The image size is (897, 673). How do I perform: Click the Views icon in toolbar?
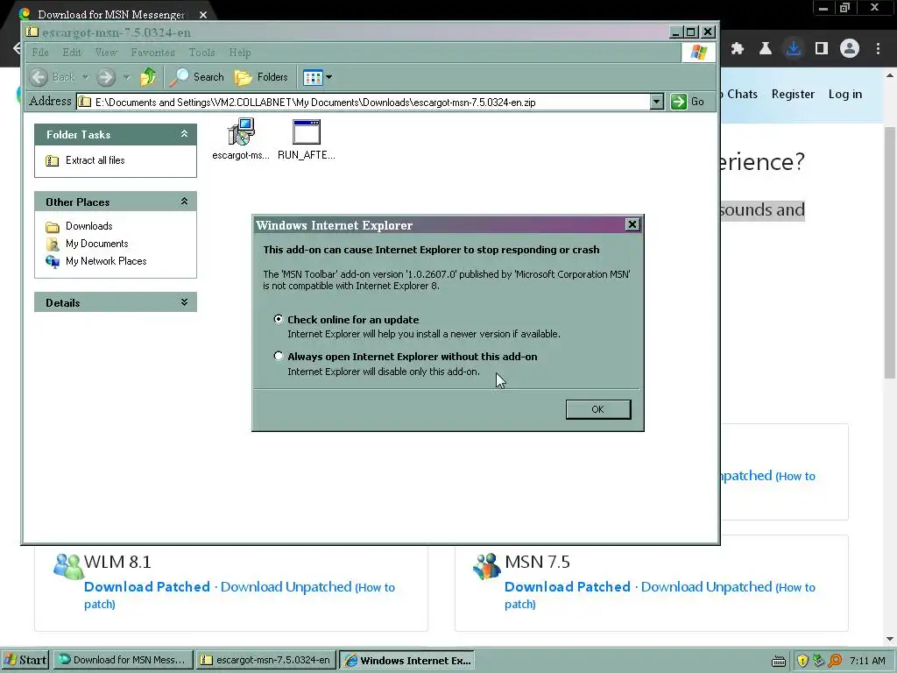coord(313,77)
